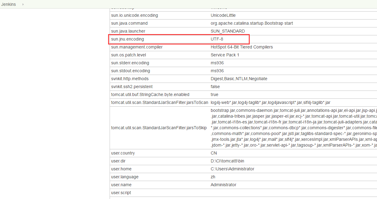Select the user.dir path value
377x199 pixels.
click(227, 161)
